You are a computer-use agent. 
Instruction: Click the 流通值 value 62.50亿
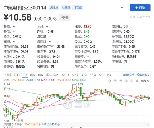pos(129,41)
